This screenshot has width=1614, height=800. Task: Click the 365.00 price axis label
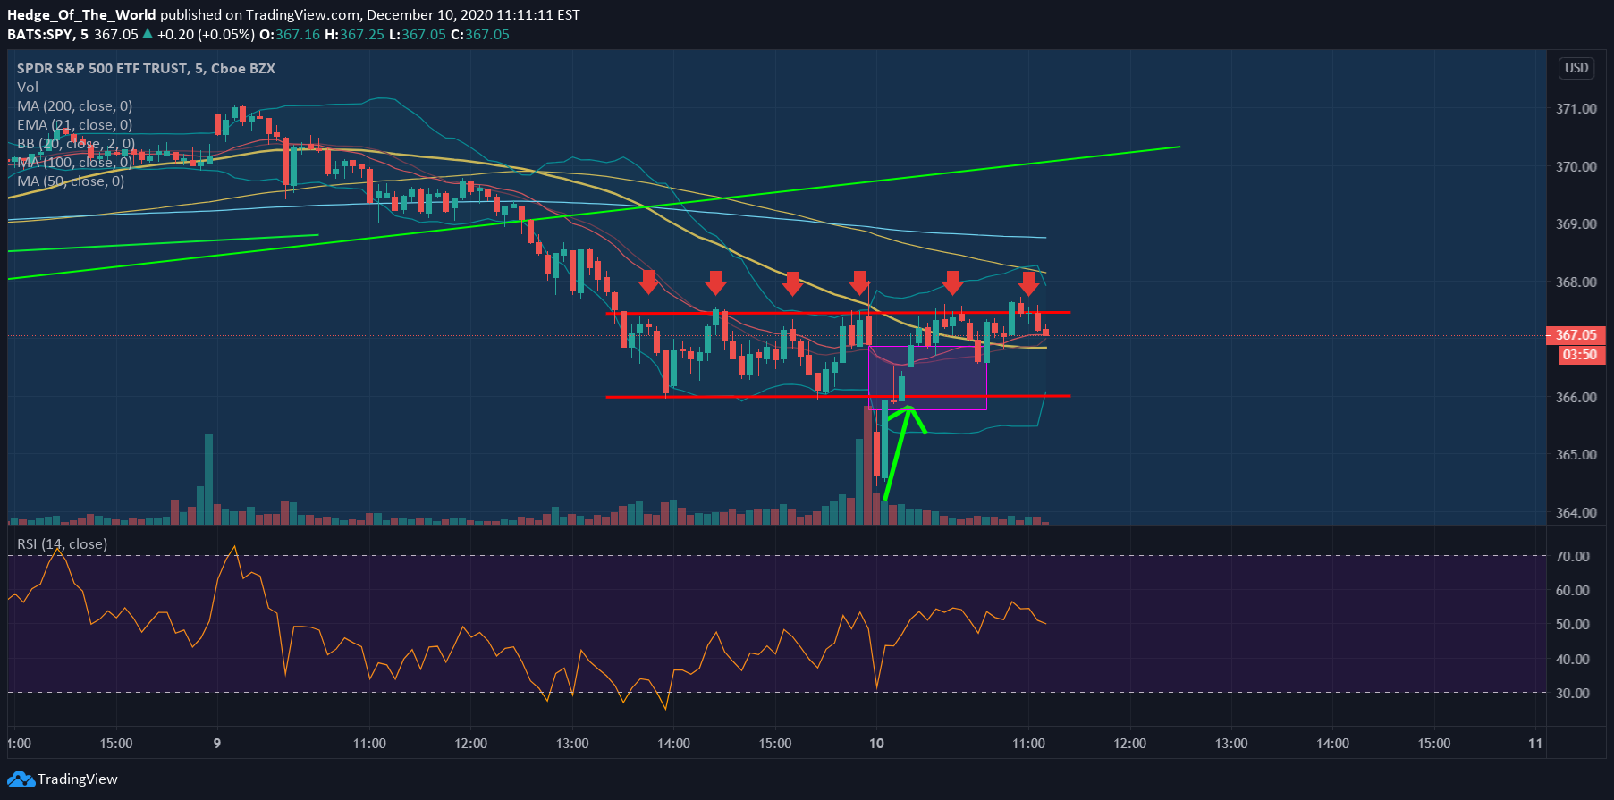point(1576,454)
